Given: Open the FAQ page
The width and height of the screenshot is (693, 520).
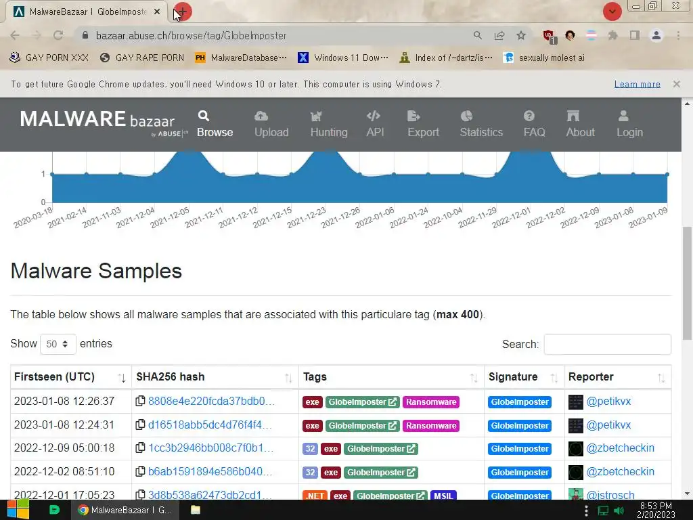Looking at the screenshot, I should point(534,125).
